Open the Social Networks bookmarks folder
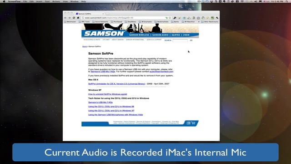Image resolution: width=291 pixels, height=164 pixels. coord(100,22)
